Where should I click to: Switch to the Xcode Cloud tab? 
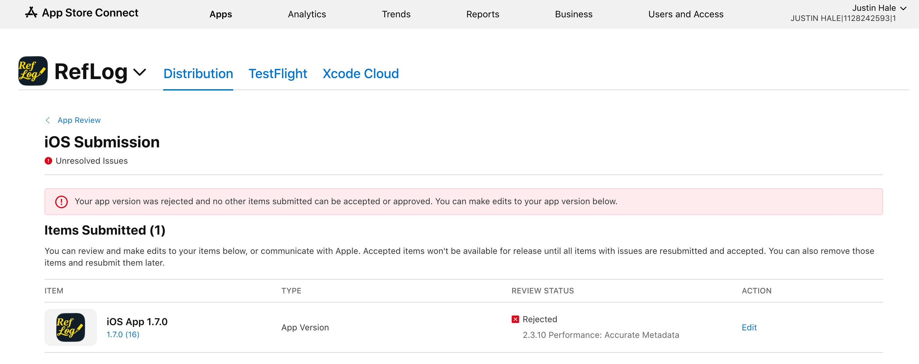pyautogui.click(x=360, y=74)
